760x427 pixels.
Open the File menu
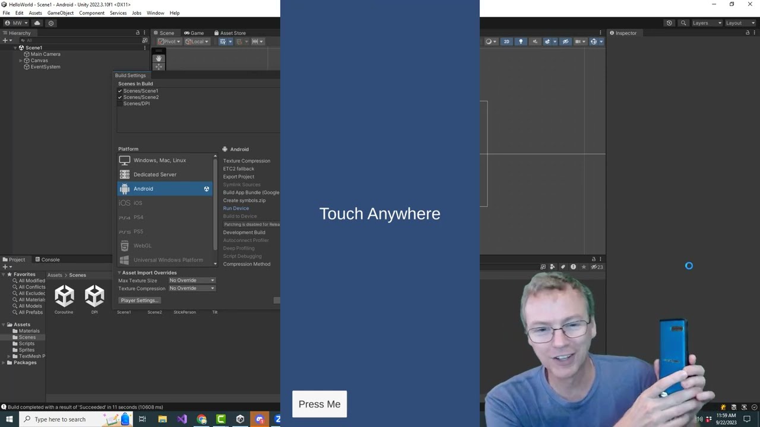pos(6,13)
